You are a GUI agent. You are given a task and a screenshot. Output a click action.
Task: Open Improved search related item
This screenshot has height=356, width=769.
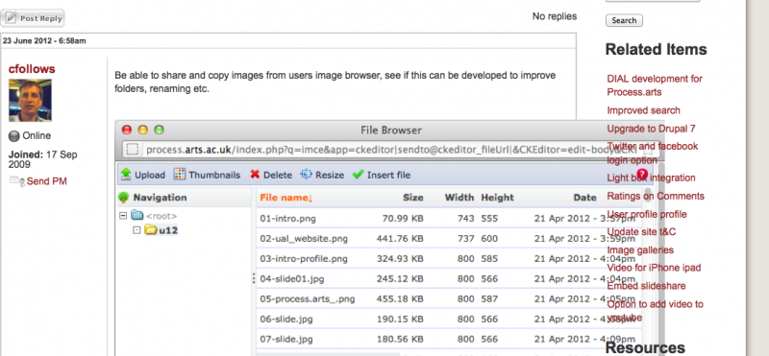[643, 110]
